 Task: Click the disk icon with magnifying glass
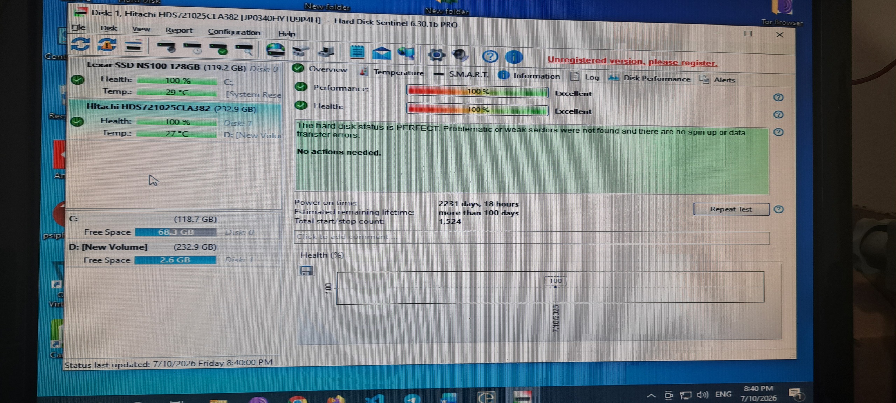click(x=244, y=50)
